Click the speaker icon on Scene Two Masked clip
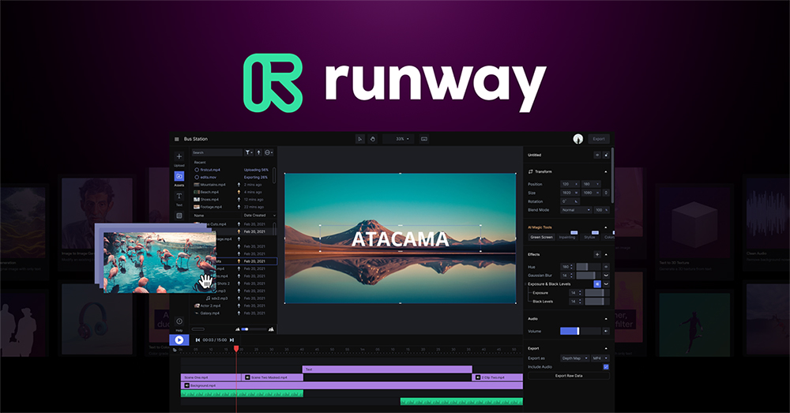The height and width of the screenshot is (413, 790). tap(247, 377)
